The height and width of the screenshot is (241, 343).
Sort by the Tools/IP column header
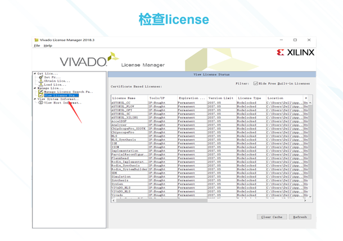(x=163, y=98)
